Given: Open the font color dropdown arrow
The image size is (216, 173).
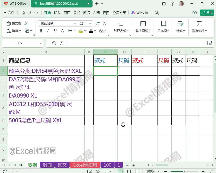Looking at the screenshot, I should (95, 31).
